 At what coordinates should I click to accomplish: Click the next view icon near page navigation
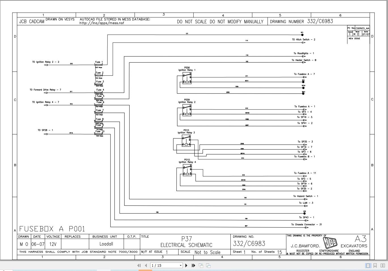tap(208, 265)
